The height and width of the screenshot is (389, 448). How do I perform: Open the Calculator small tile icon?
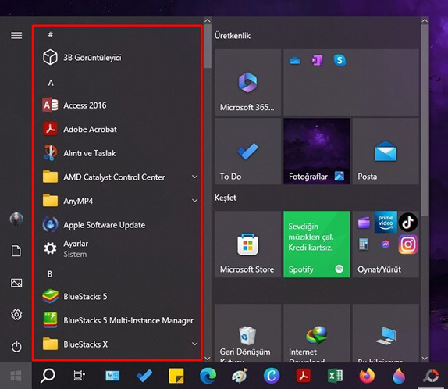[x=364, y=244]
